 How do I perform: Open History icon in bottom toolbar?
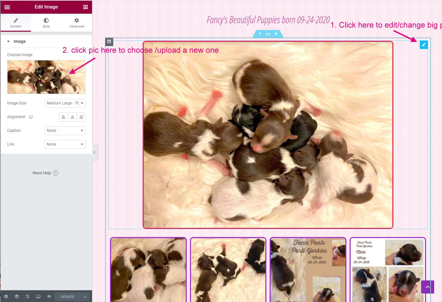27,296
